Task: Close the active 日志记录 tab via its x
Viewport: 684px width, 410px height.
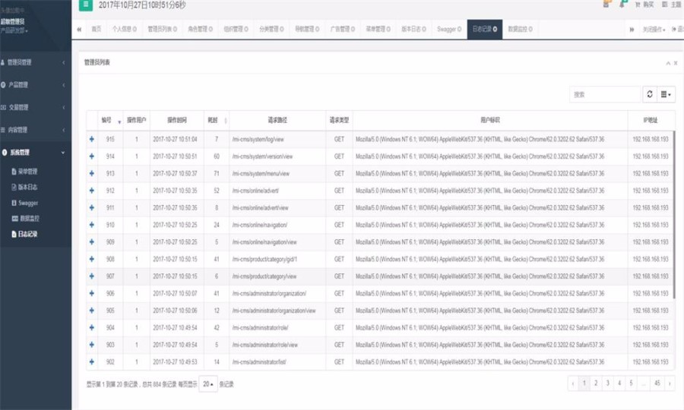Action: click(495, 29)
